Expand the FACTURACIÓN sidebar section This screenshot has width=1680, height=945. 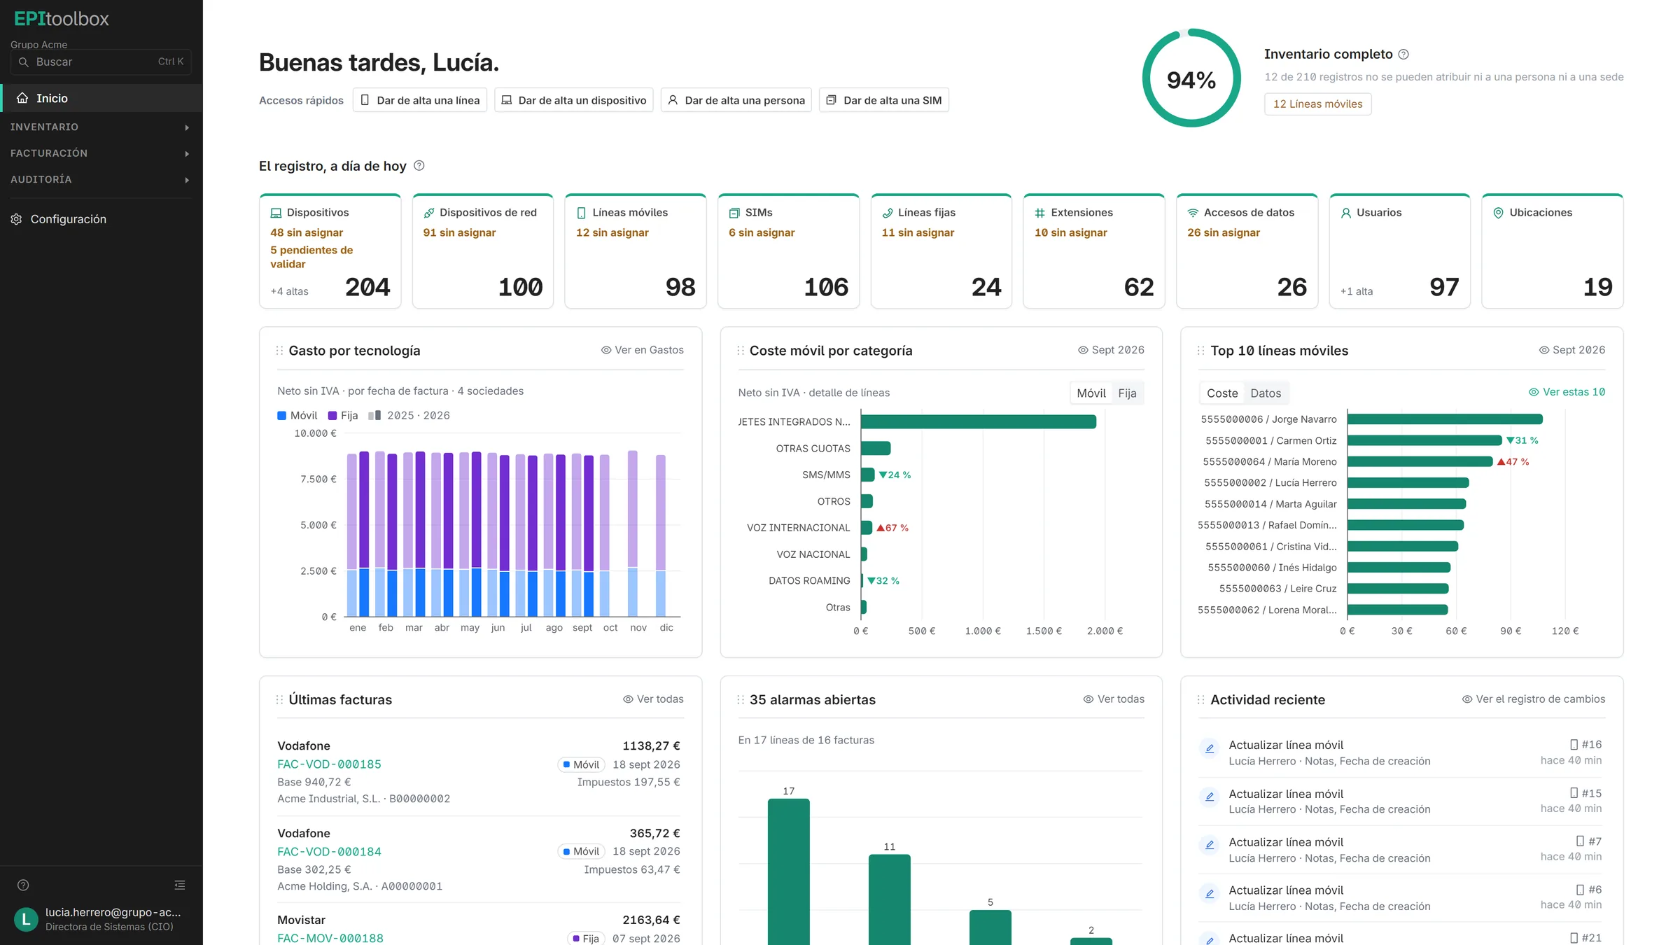click(101, 153)
